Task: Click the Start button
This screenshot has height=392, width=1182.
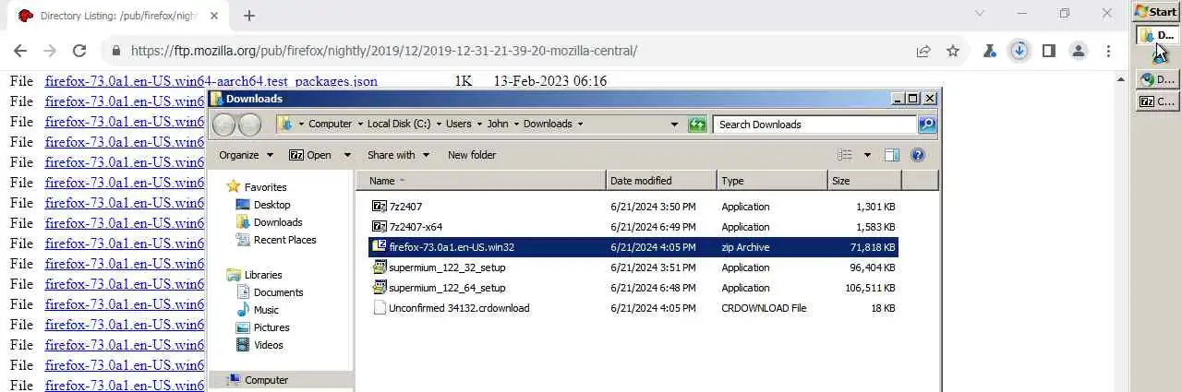Action: [1156, 12]
